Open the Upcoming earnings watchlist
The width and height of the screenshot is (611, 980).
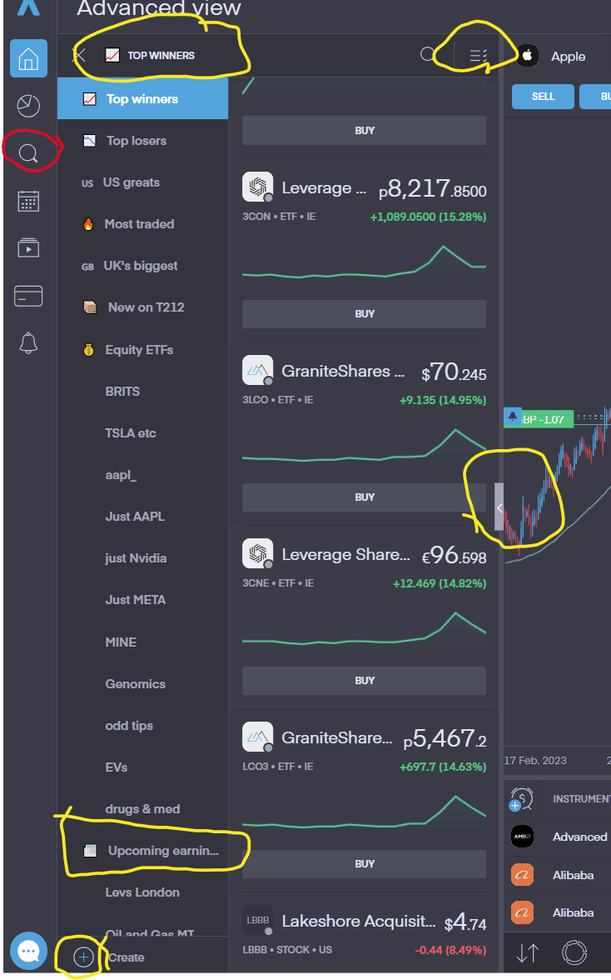pos(162,851)
